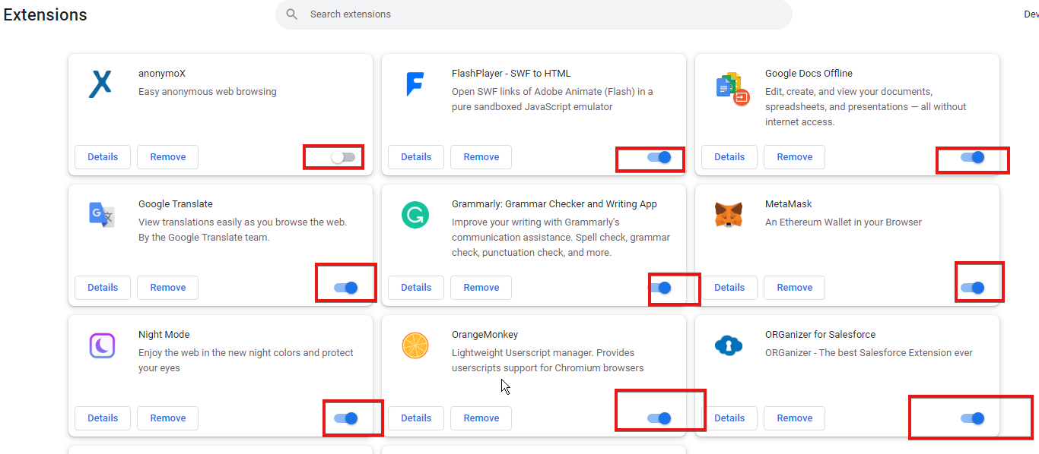
Task: Turn off Google Docs Offline toggle
Action: pyautogui.click(x=972, y=157)
